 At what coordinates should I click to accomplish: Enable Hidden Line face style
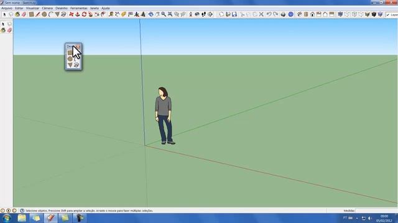361,14
